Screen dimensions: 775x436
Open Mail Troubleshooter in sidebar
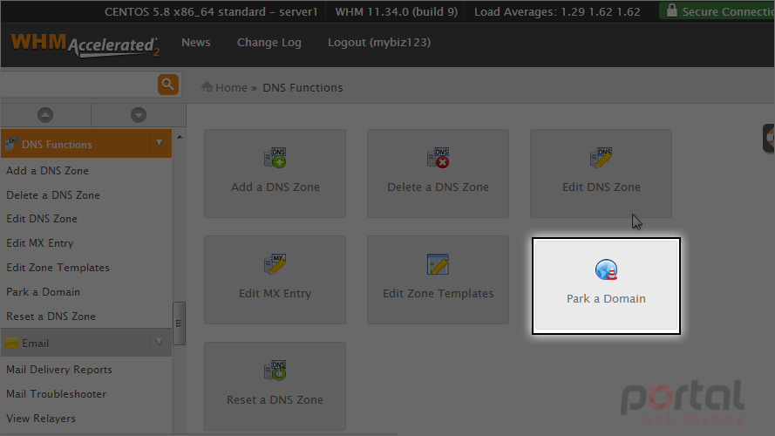56,394
